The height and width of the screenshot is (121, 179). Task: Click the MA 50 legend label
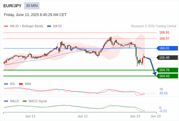click(57, 26)
